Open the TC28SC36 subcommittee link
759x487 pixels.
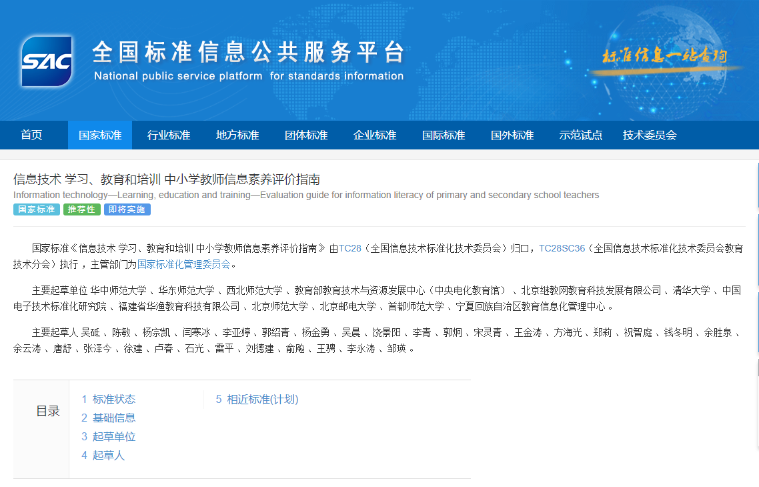562,248
